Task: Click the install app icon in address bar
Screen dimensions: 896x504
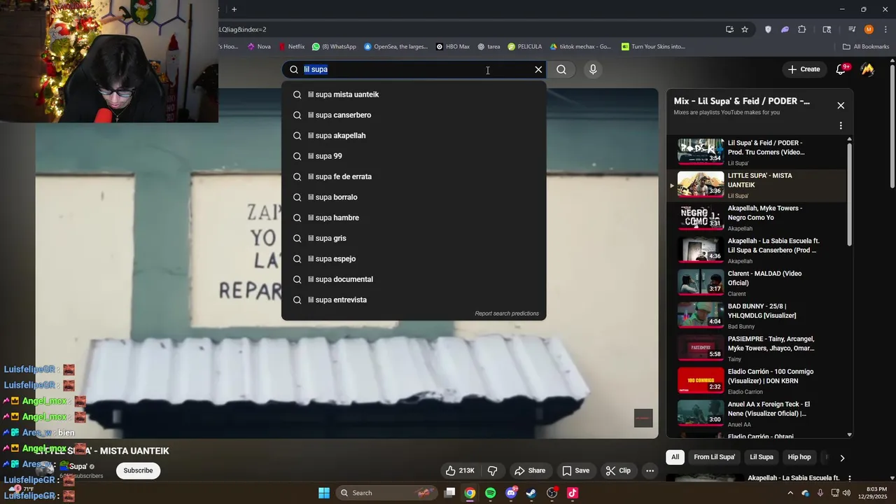Action: (x=729, y=29)
